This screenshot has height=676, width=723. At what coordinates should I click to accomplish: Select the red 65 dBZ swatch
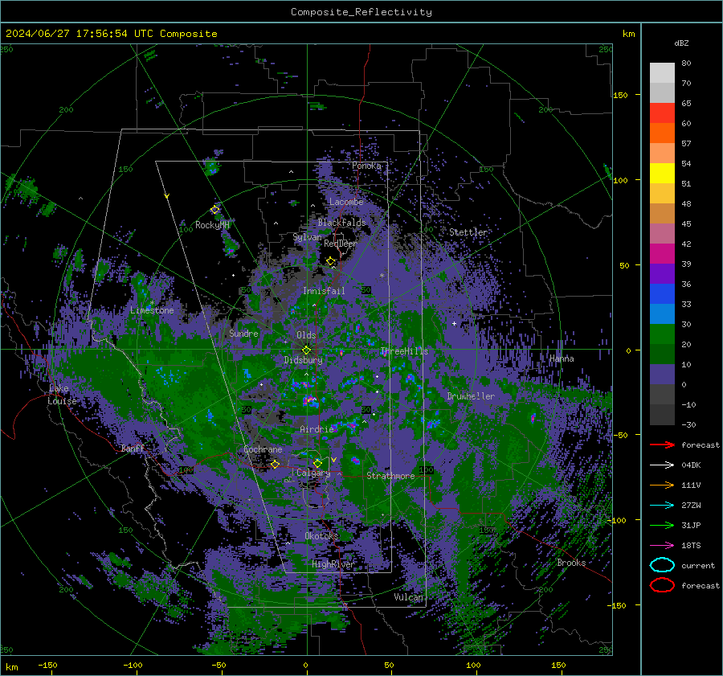[662, 113]
